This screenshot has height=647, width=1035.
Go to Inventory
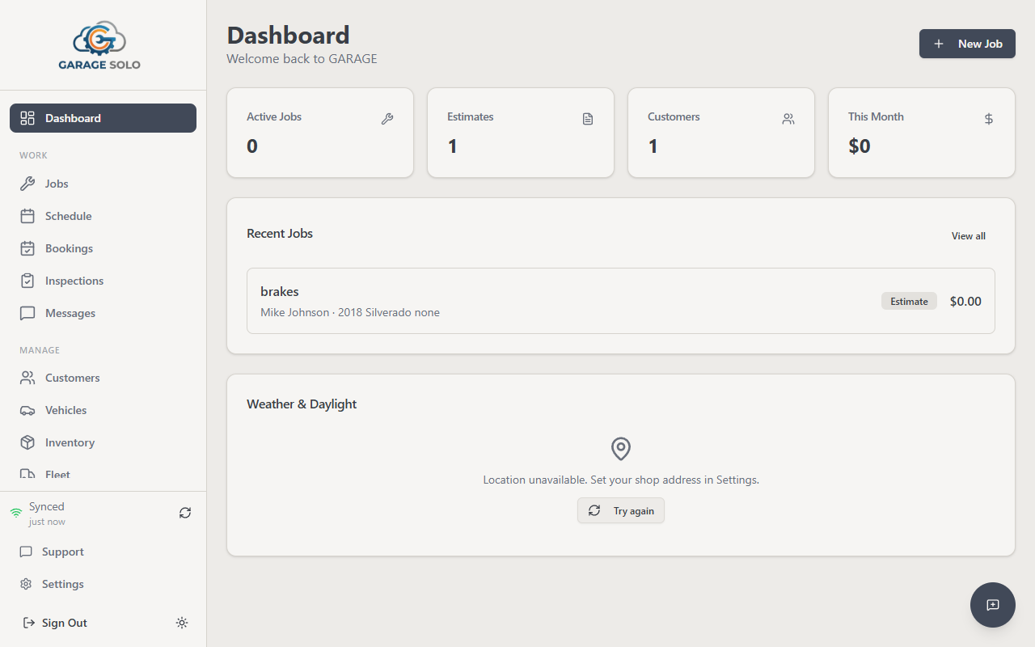pos(103,442)
